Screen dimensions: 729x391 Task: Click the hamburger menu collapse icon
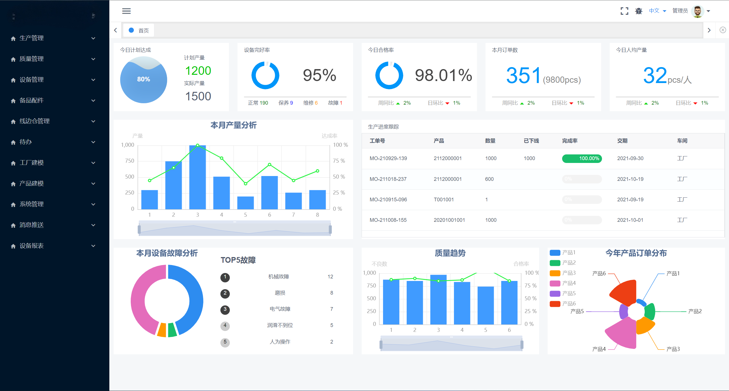click(x=126, y=11)
